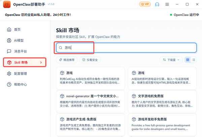Screen dimensions: 202x137
Task: Switch to grid view layout
Action: (188, 60)
